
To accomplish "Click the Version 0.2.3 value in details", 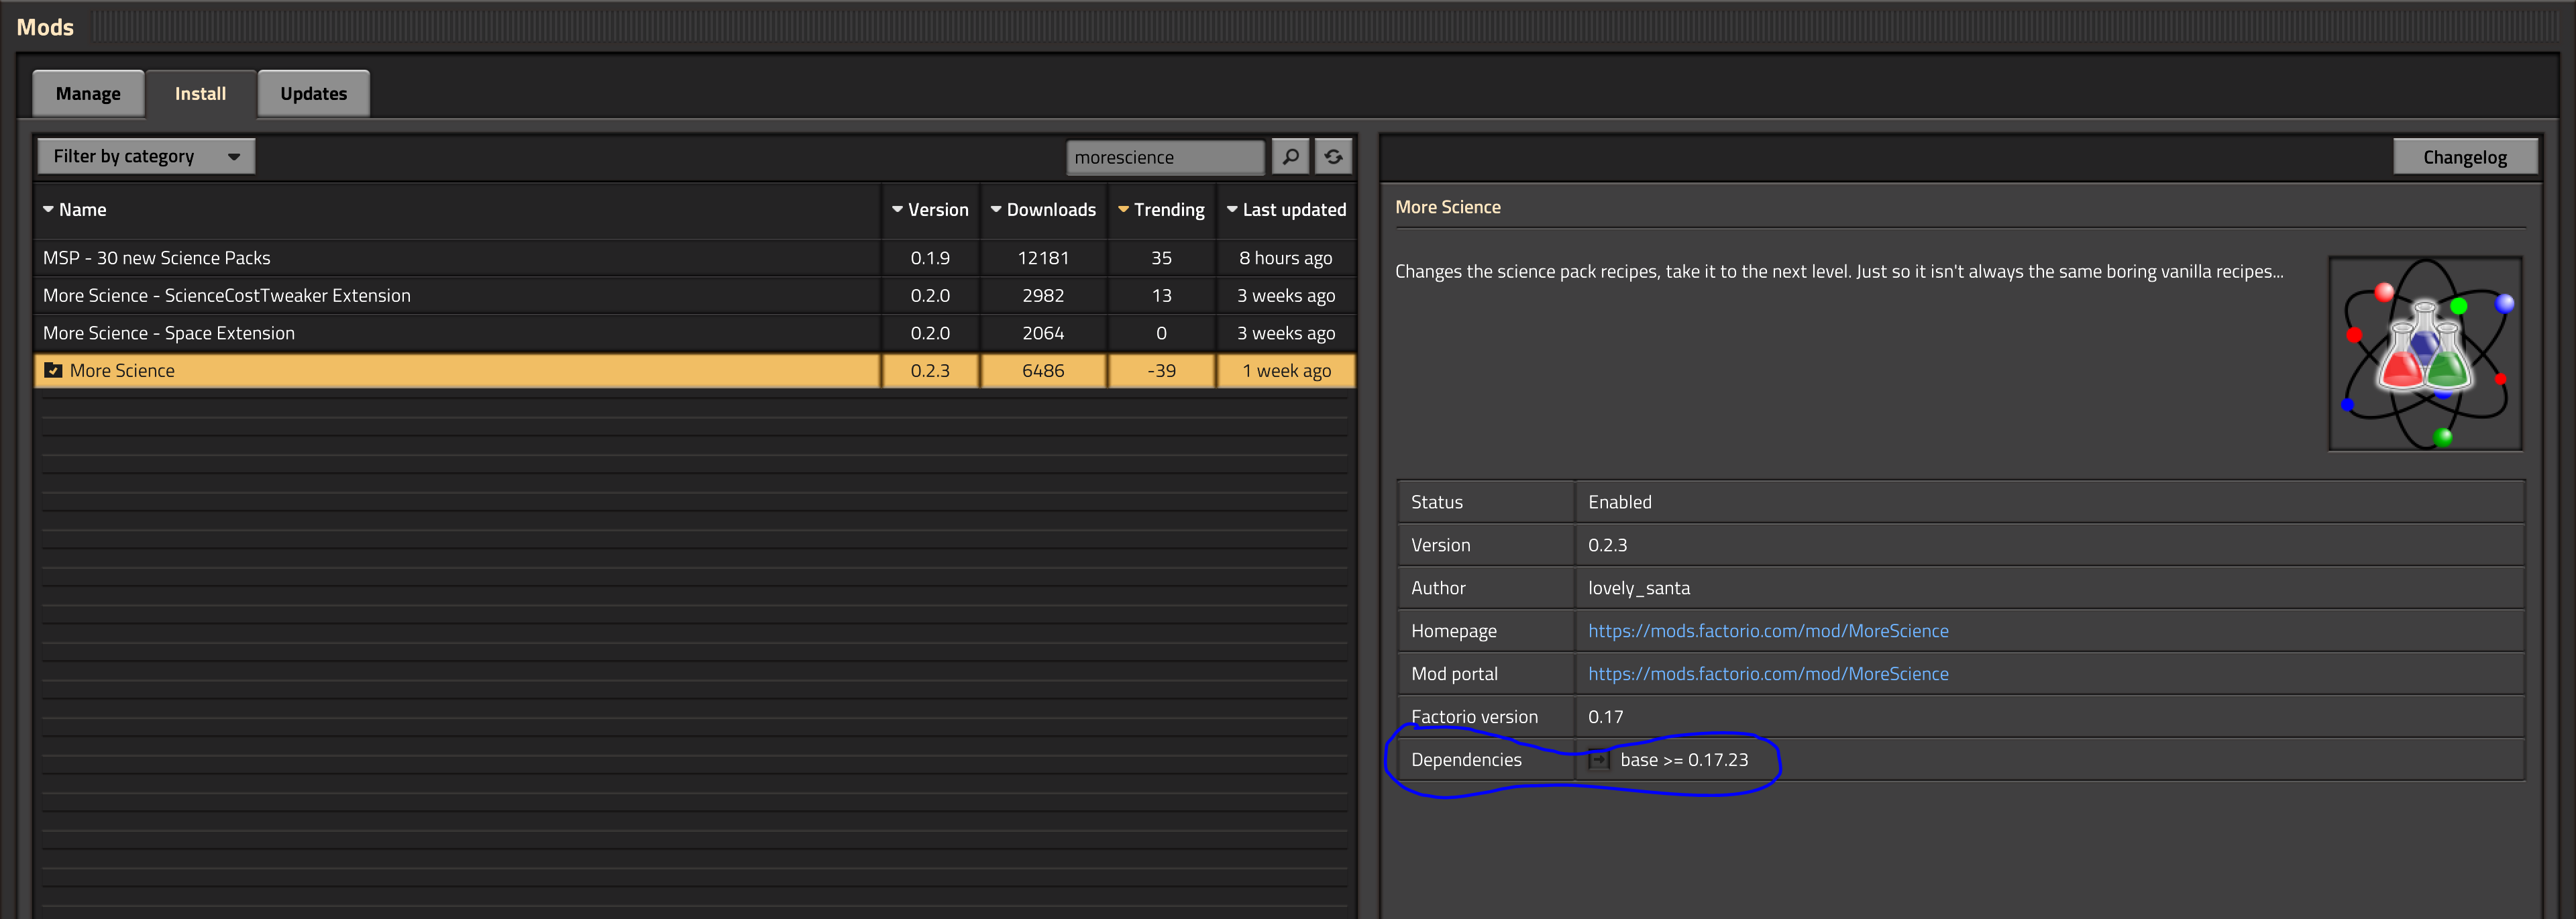I will [x=1607, y=545].
